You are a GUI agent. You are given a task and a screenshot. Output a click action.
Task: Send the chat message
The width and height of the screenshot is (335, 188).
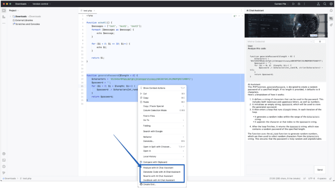(320, 170)
